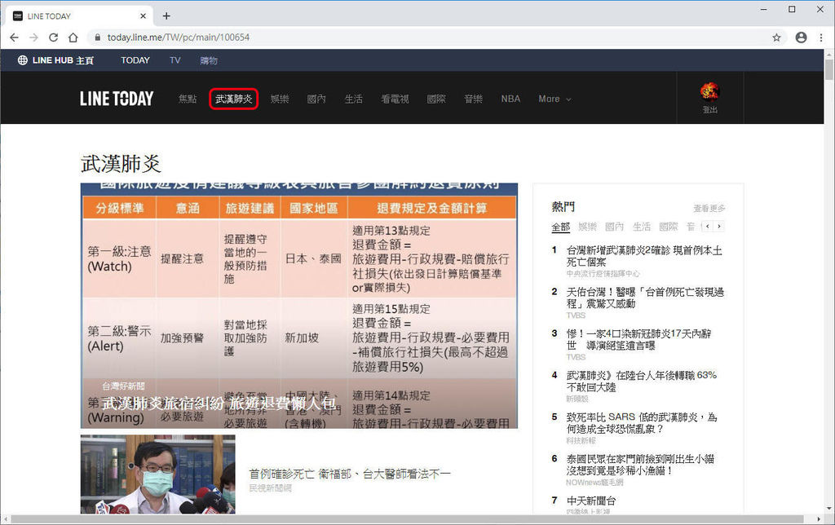
Task: Open hot article 致死率比 SARS 低的武漢肺炎
Action: (642, 423)
